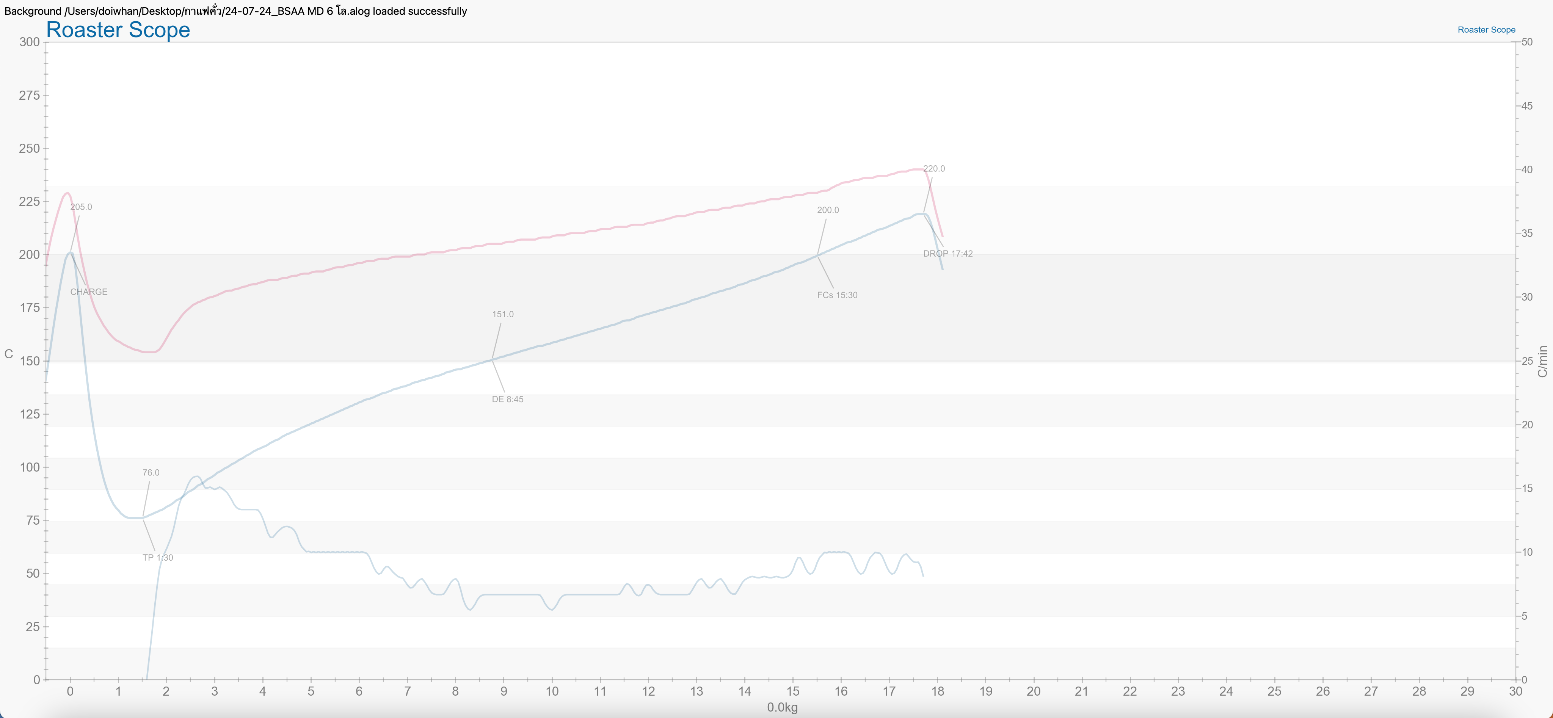Click the 76.0 temperature annotation
1553x718 pixels.
click(x=151, y=473)
